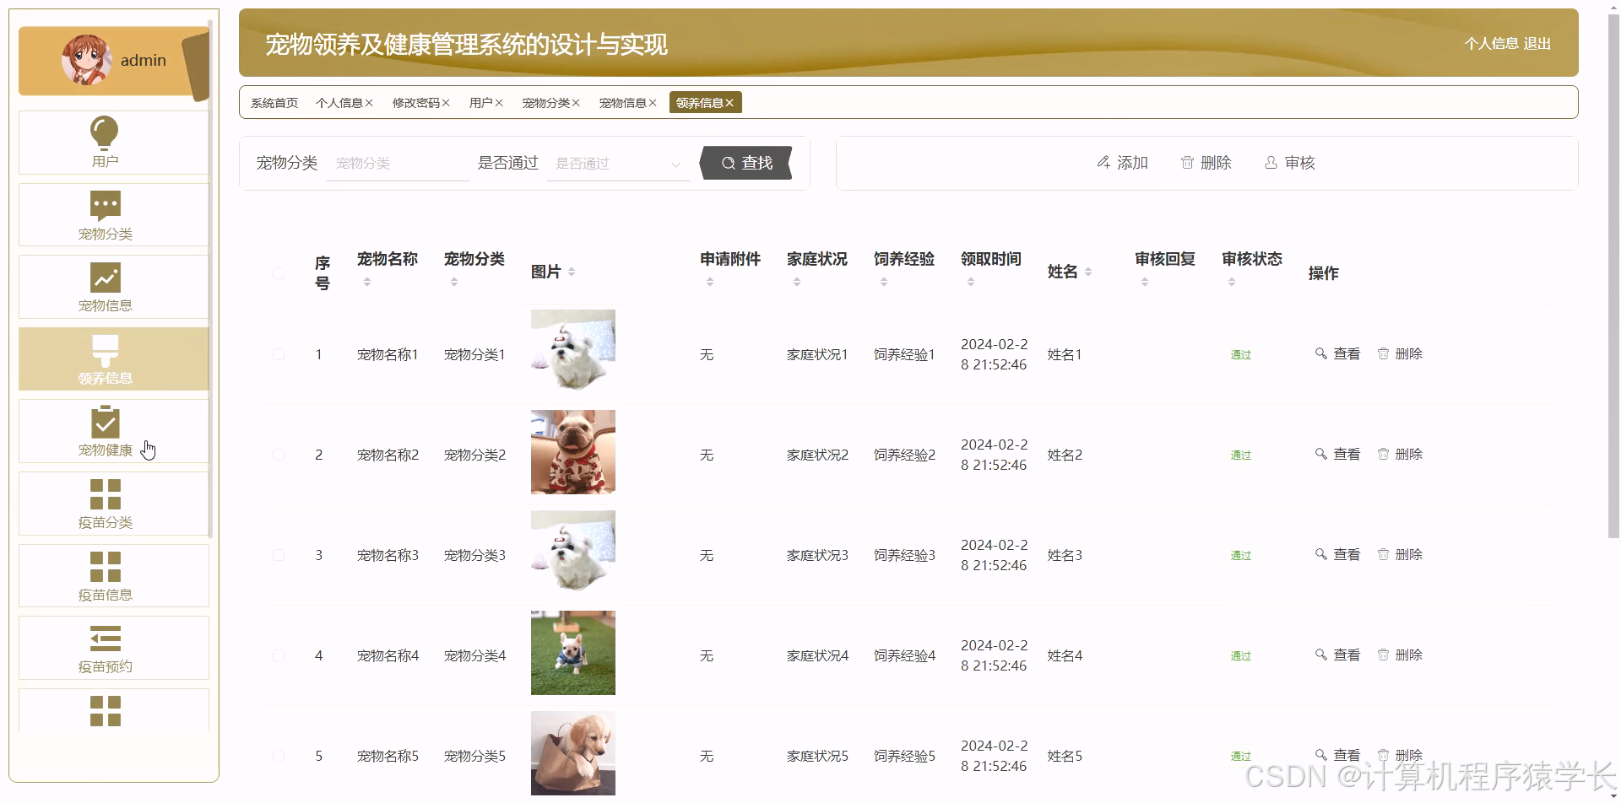View details of row 姓名1
The width and height of the screenshot is (1621, 803).
1337,353
